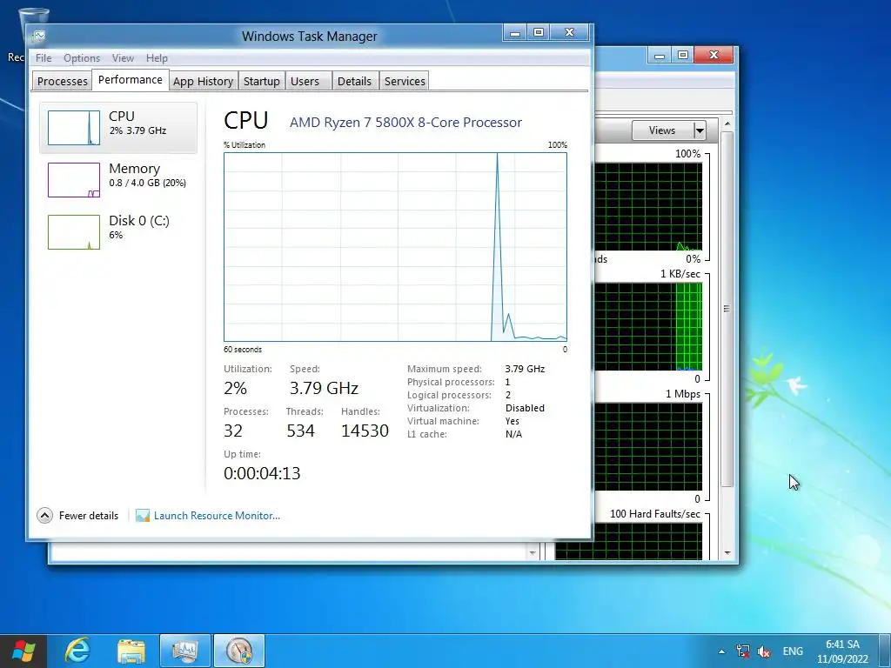Click the AMD Ryzen 7 5800X processor name
Screen dimensions: 891x668
[x=405, y=123]
